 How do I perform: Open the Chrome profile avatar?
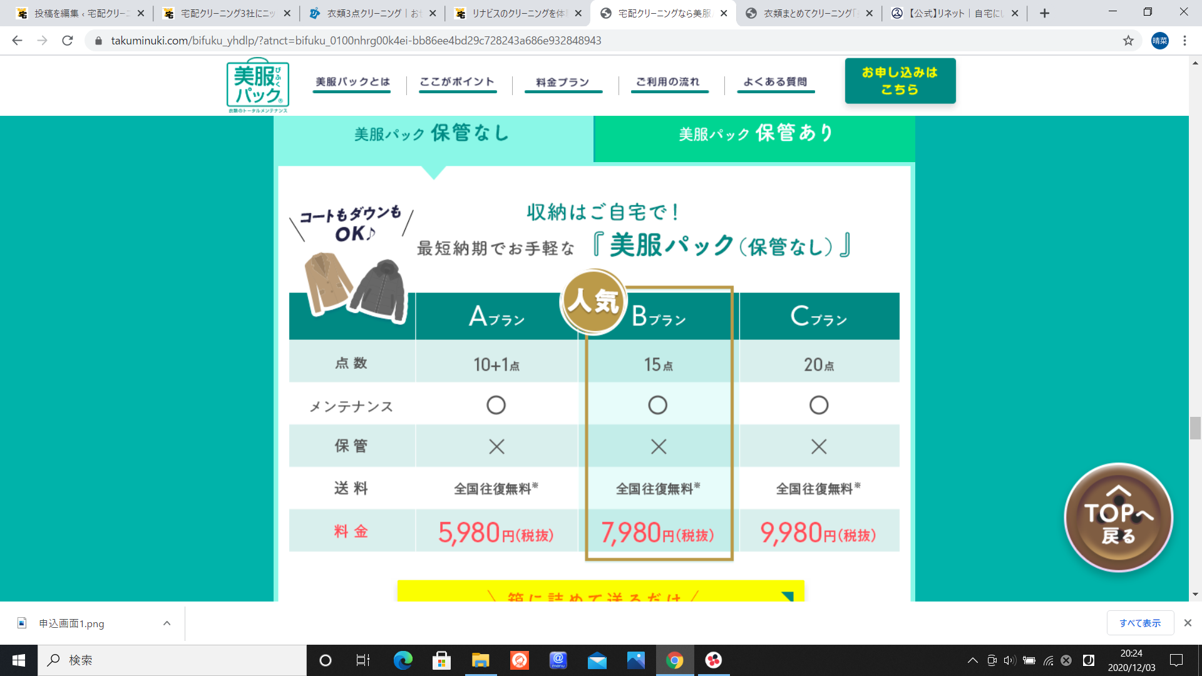click(x=1159, y=41)
